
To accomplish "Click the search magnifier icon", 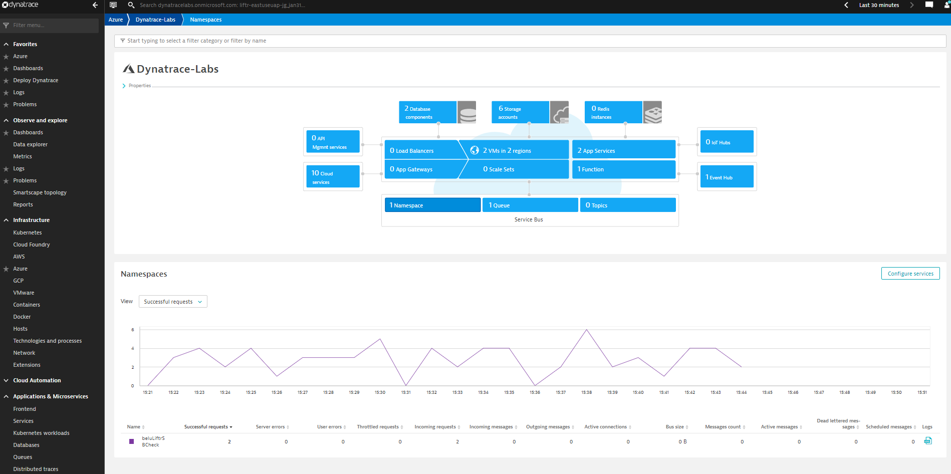I will coord(131,5).
